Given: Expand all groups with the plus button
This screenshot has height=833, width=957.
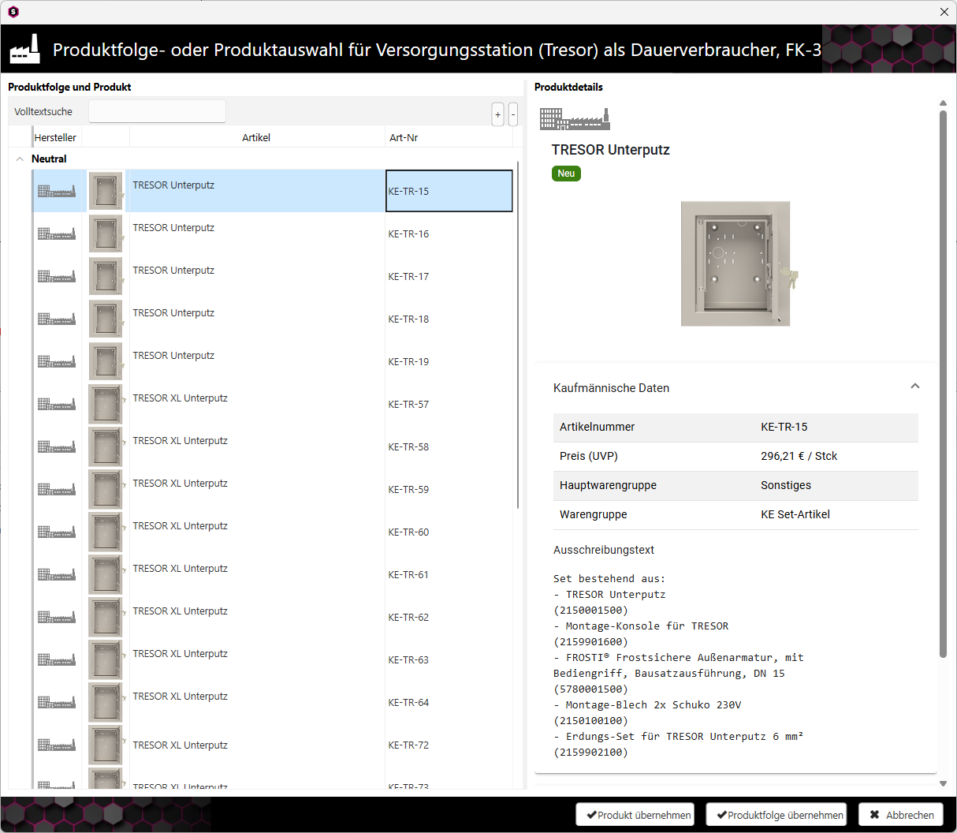Looking at the screenshot, I should click(x=498, y=114).
